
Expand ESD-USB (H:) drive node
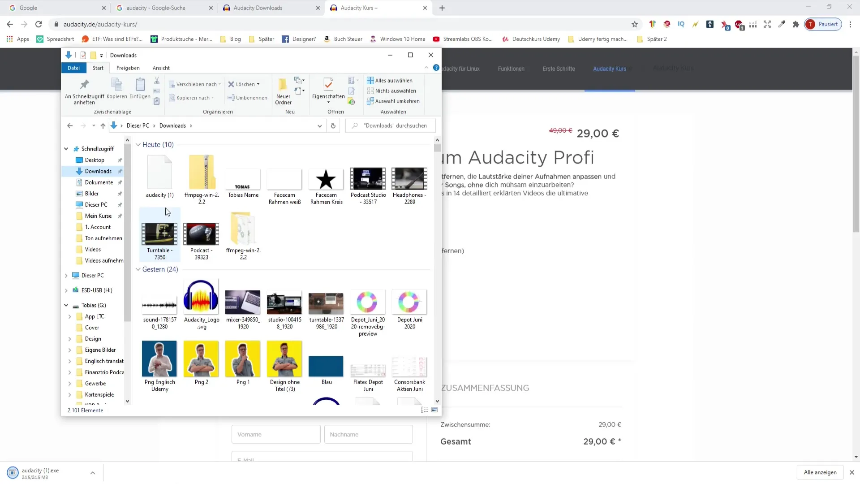[x=66, y=290]
